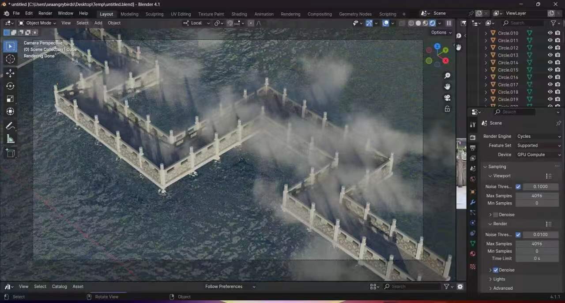The height and width of the screenshot is (303, 565).
Task: Disable the Viewport Noise Threshold checkbox
Action: coord(518,187)
